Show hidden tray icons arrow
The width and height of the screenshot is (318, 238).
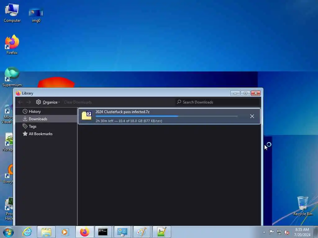coord(264,232)
